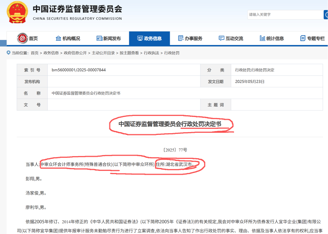
Task: Open 行政处罚 breadcrumb link
Action: click(172, 53)
